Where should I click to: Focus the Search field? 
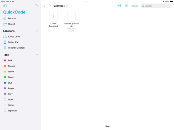156,6
